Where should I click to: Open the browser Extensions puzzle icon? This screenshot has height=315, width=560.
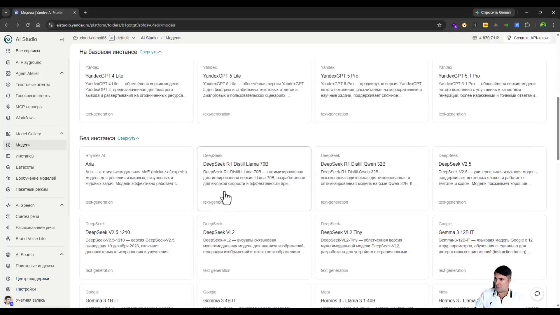pos(527,25)
